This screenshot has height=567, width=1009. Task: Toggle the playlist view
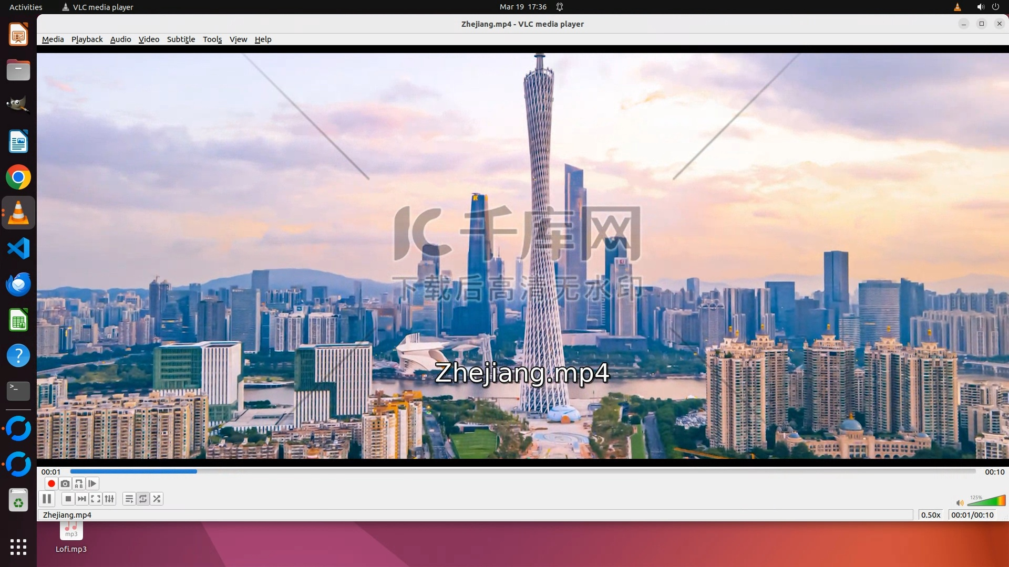pos(129,499)
